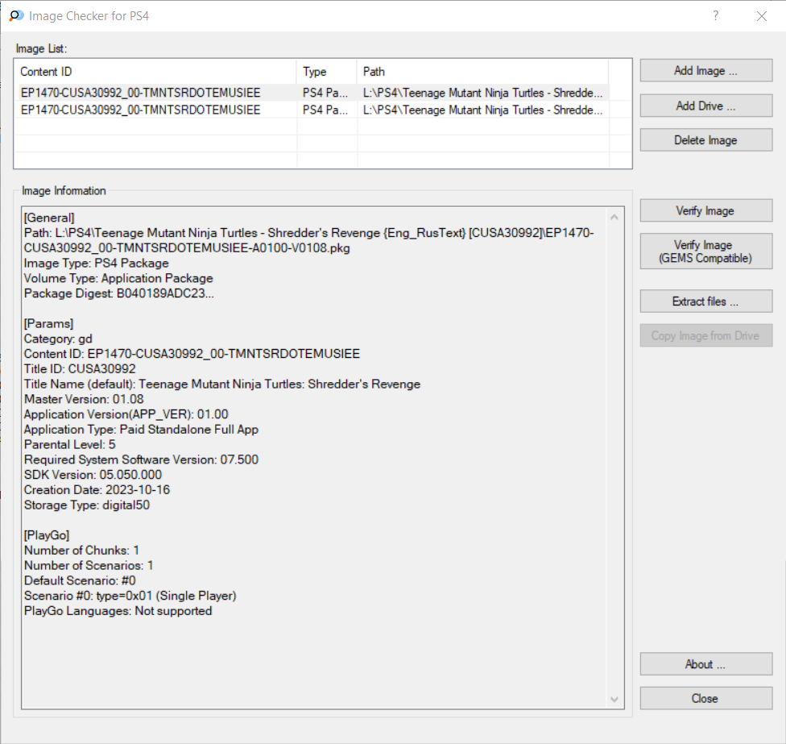
Task: Click the first row's path cell
Action: (x=482, y=93)
